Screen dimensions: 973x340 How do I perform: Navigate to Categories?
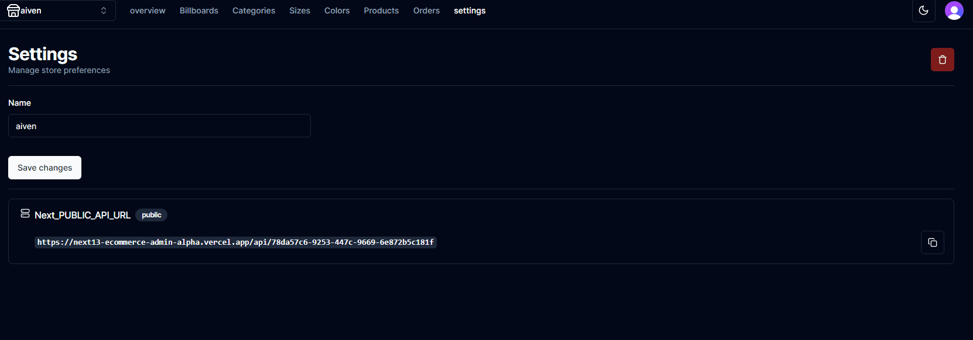253,11
